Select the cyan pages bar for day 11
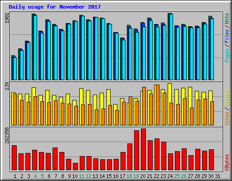This screenshot has width=232, height=181. click(83, 48)
